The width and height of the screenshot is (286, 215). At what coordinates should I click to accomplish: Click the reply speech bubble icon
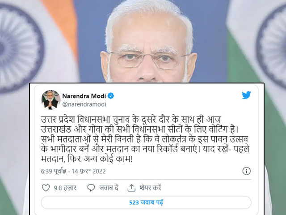click(91, 188)
